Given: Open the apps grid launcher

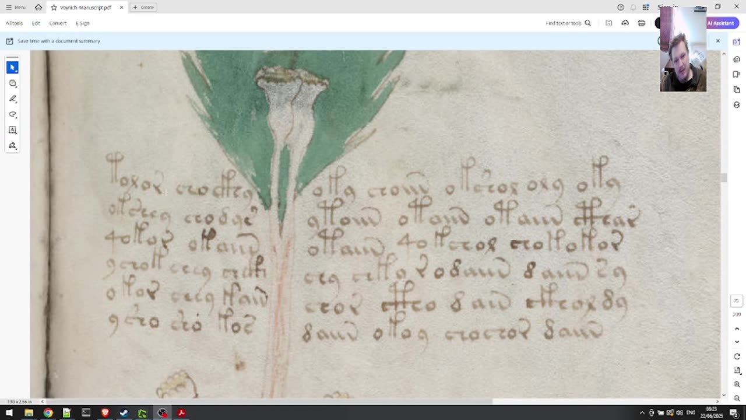Looking at the screenshot, I should [x=646, y=7].
